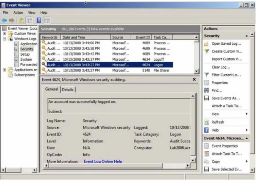
Task: Expand the Custom Views tree node
Action: click(x=4, y=34)
